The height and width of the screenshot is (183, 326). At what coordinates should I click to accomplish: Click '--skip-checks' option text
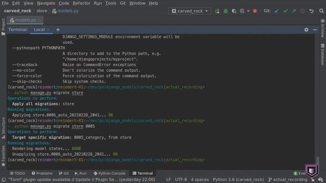click(27, 81)
